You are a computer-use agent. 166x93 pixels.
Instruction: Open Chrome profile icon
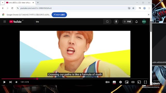click(x=144, y=8)
